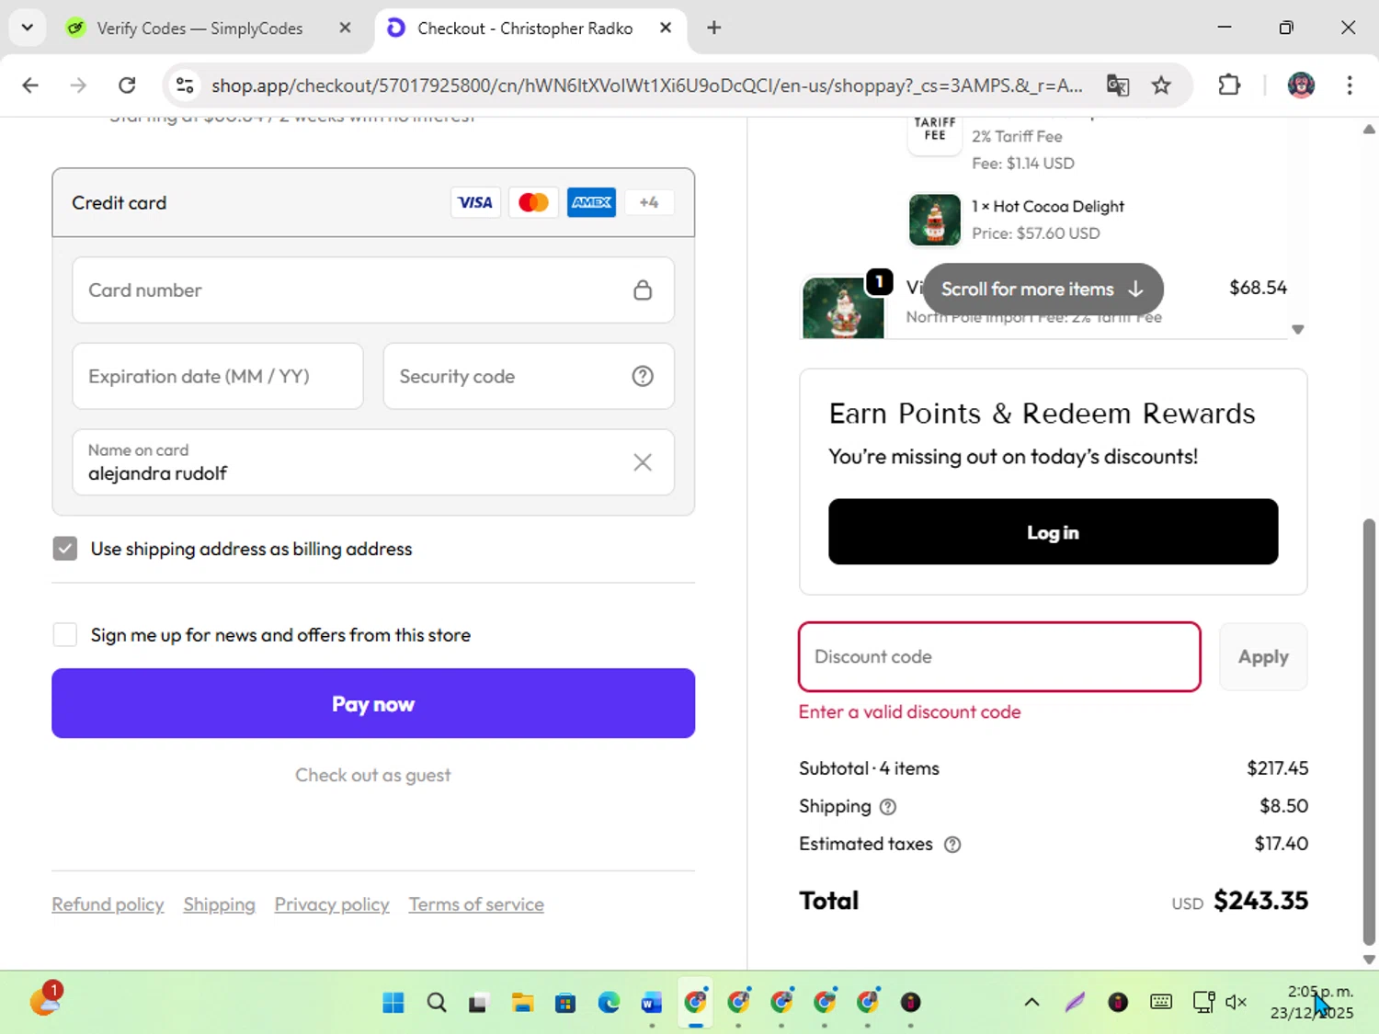Image resolution: width=1379 pixels, height=1034 pixels.
Task: Click the Card number field
Action: (373, 290)
